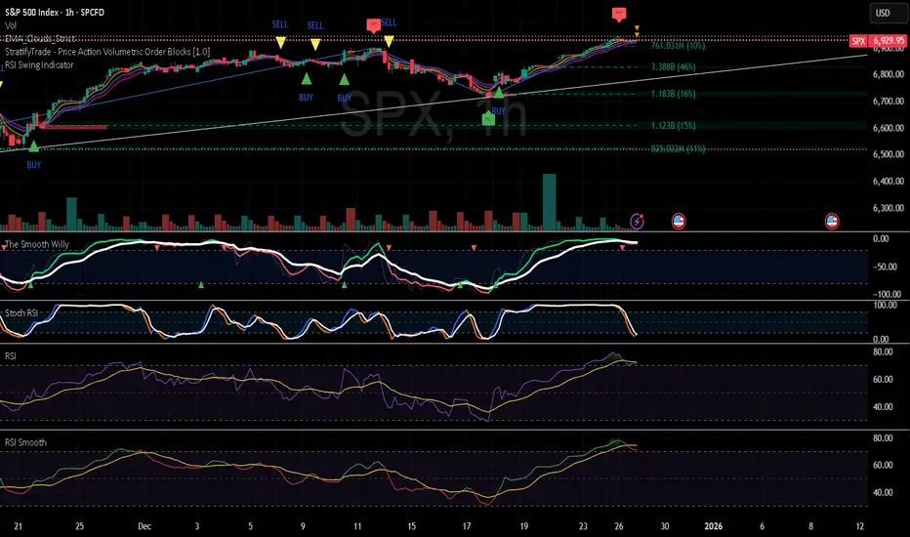Click the 6,600.00 price axis level

pos(888,128)
